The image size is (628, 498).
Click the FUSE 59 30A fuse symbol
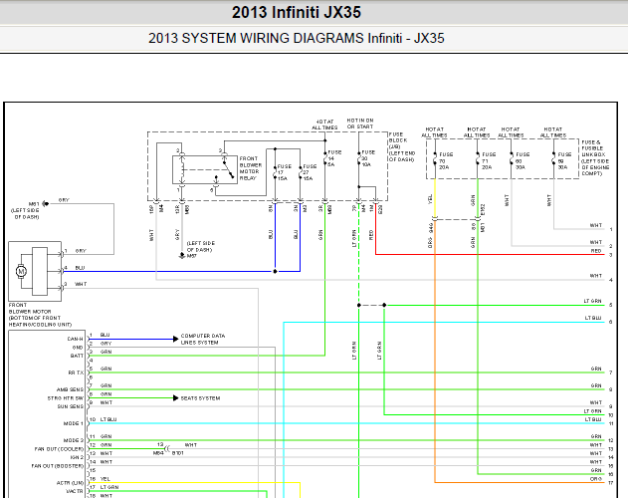[x=554, y=160]
